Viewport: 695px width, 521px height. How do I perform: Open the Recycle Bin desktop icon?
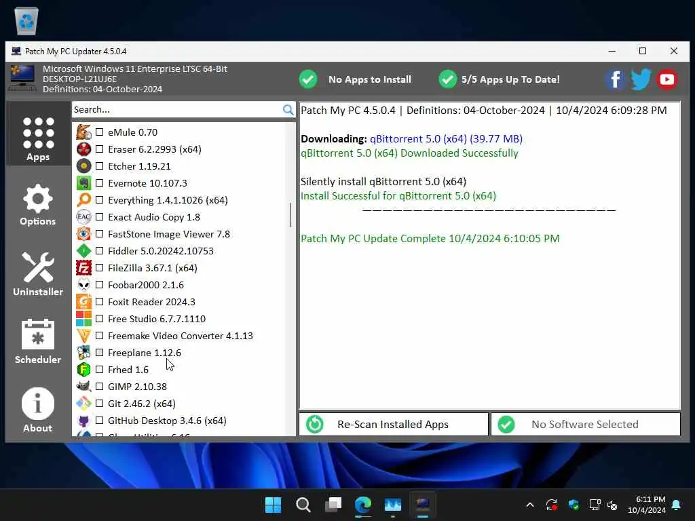point(26,20)
